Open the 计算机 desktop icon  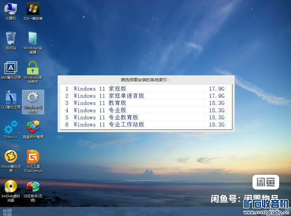tap(11, 11)
